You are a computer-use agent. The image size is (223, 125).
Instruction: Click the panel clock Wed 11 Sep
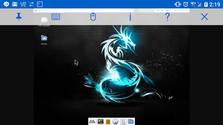click(x=175, y=10)
